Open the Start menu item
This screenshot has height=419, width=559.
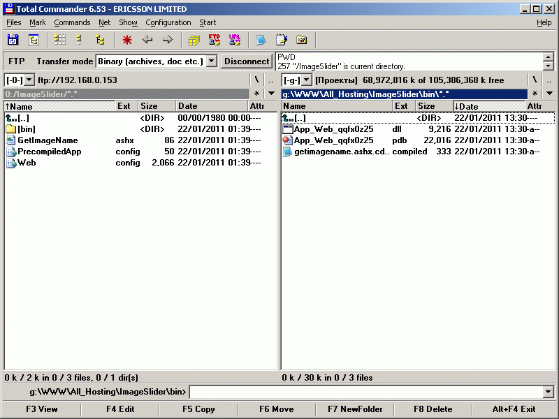tap(208, 22)
